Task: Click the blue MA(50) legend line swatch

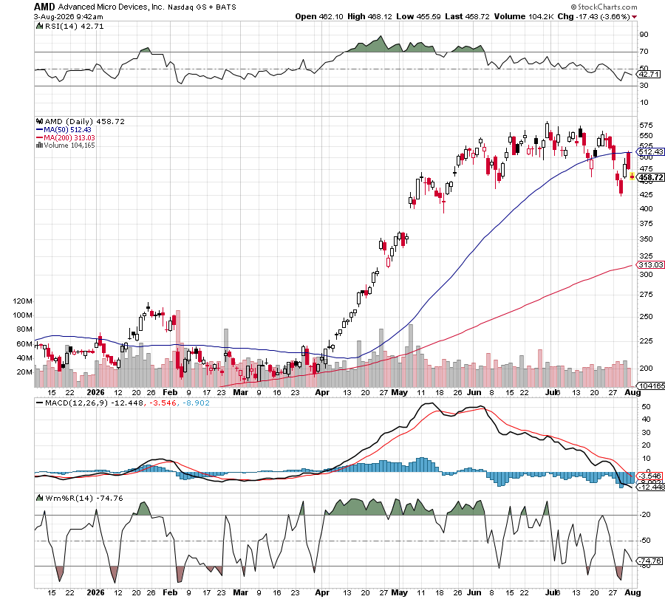Action: [40, 130]
